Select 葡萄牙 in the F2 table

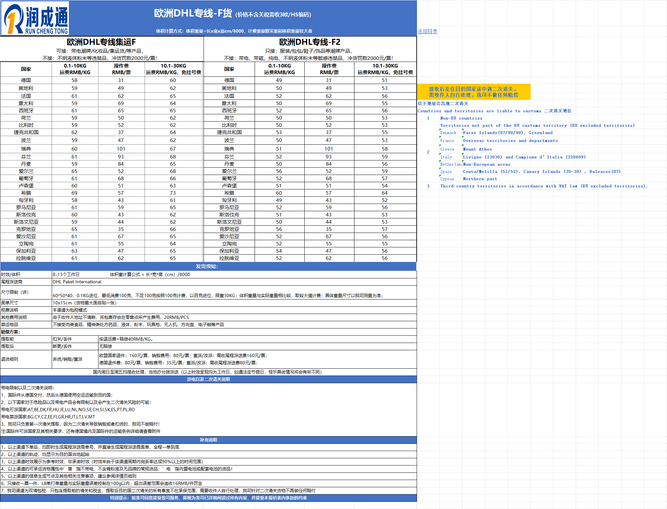point(229,179)
